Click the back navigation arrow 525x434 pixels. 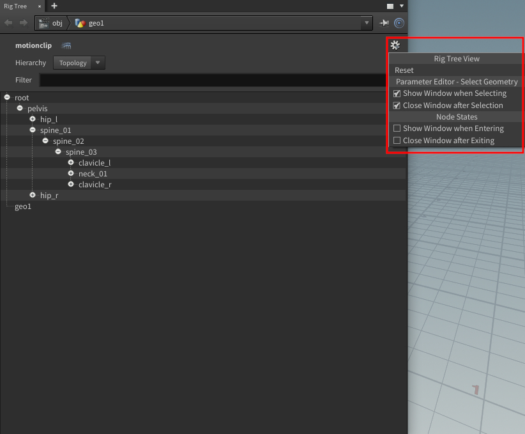[x=8, y=23]
